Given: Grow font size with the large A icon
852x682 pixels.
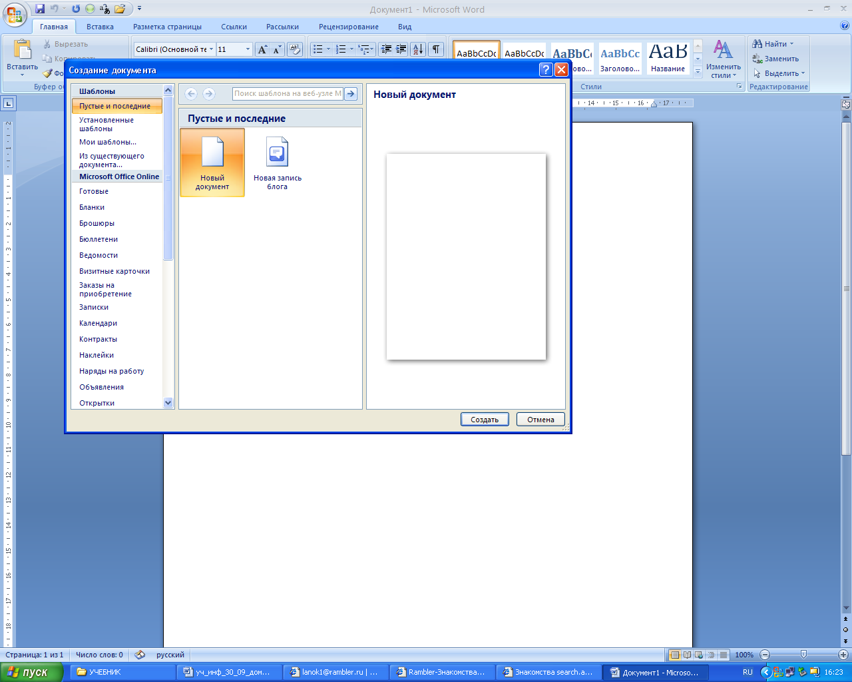Looking at the screenshot, I should click(262, 49).
